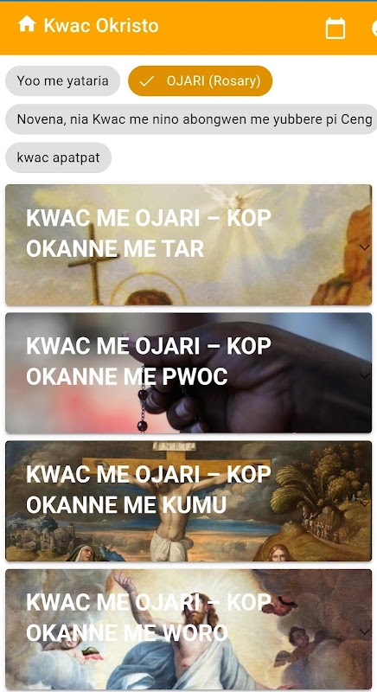Open the OKANNE ME TAR card title

tap(149, 233)
